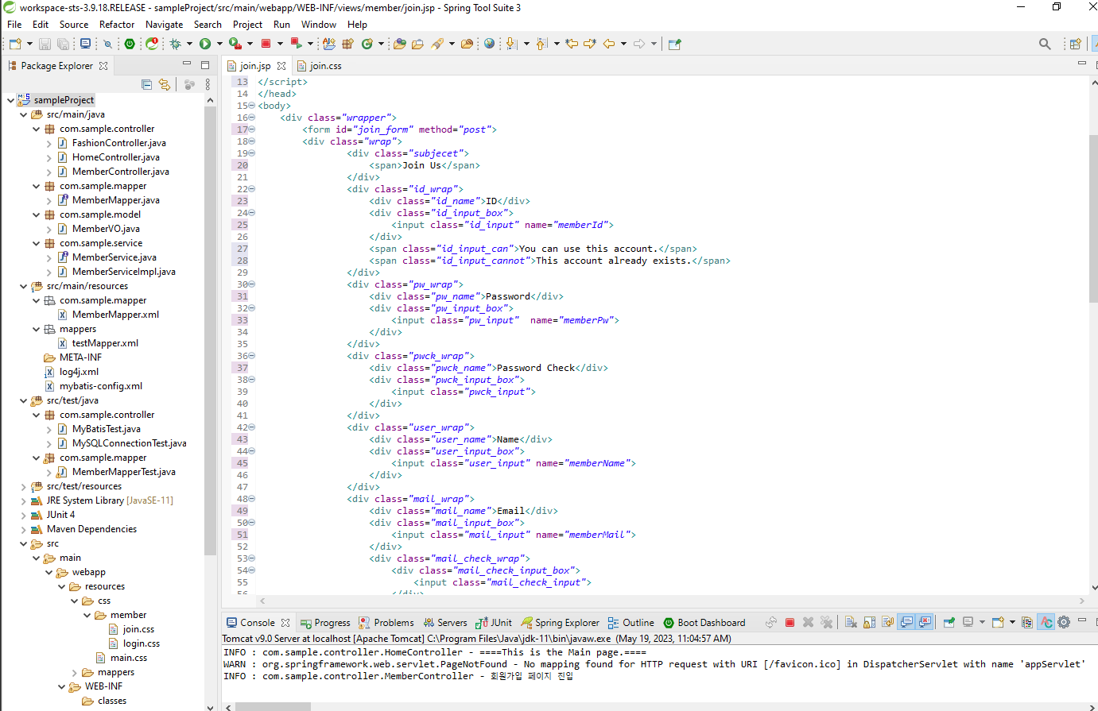Switch to the Servers tab
Viewport: 1098px width, 711px height.
pos(445,623)
